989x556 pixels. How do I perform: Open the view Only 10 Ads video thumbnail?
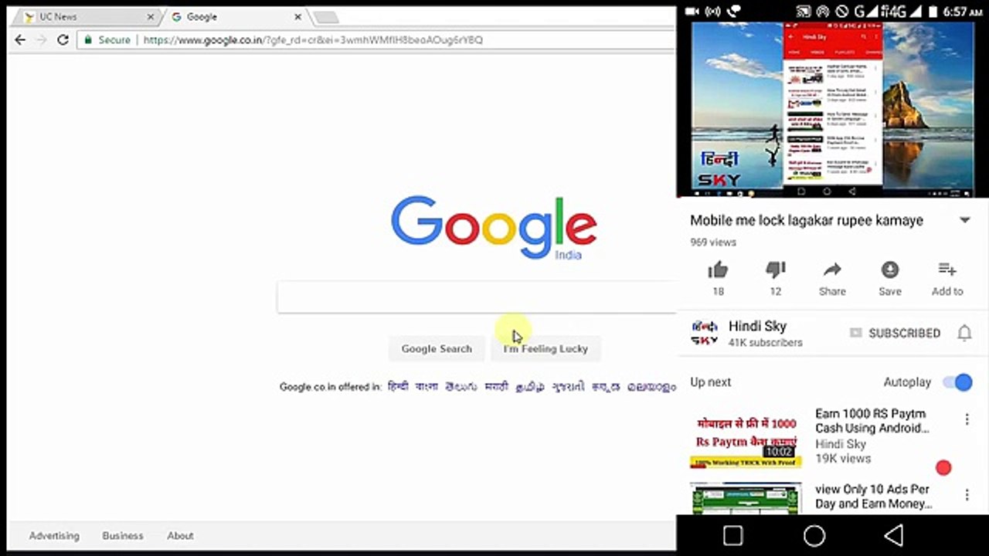(x=746, y=498)
